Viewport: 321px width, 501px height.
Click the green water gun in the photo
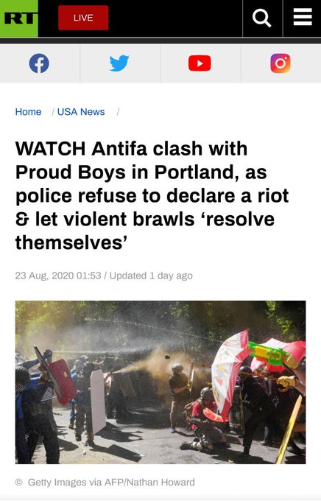(x=272, y=354)
